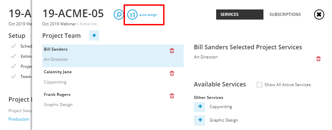This screenshot has width=332, height=130.
Task: Click the auto assign link text
Action: pyautogui.click(x=148, y=15)
